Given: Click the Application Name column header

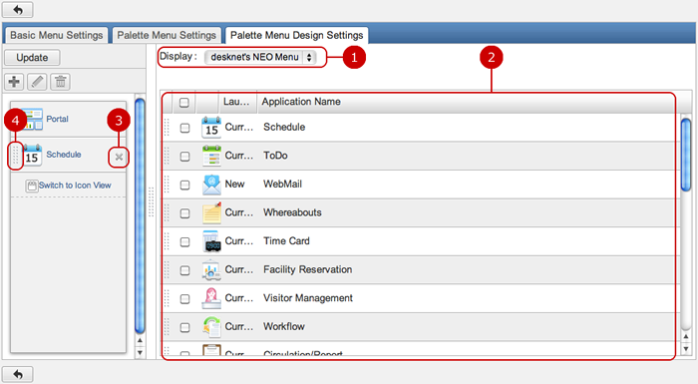Looking at the screenshot, I should (x=301, y=102).
